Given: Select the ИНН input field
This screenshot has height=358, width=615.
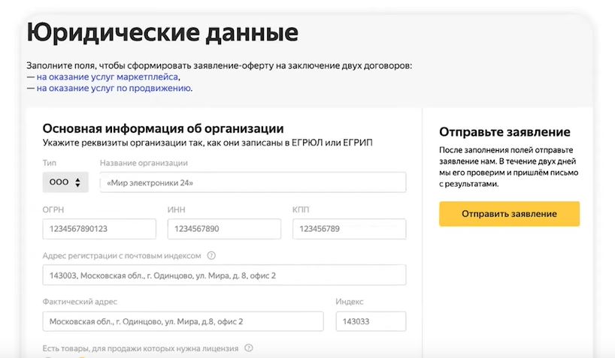Looking at the screenshot, I should [223, 229].
